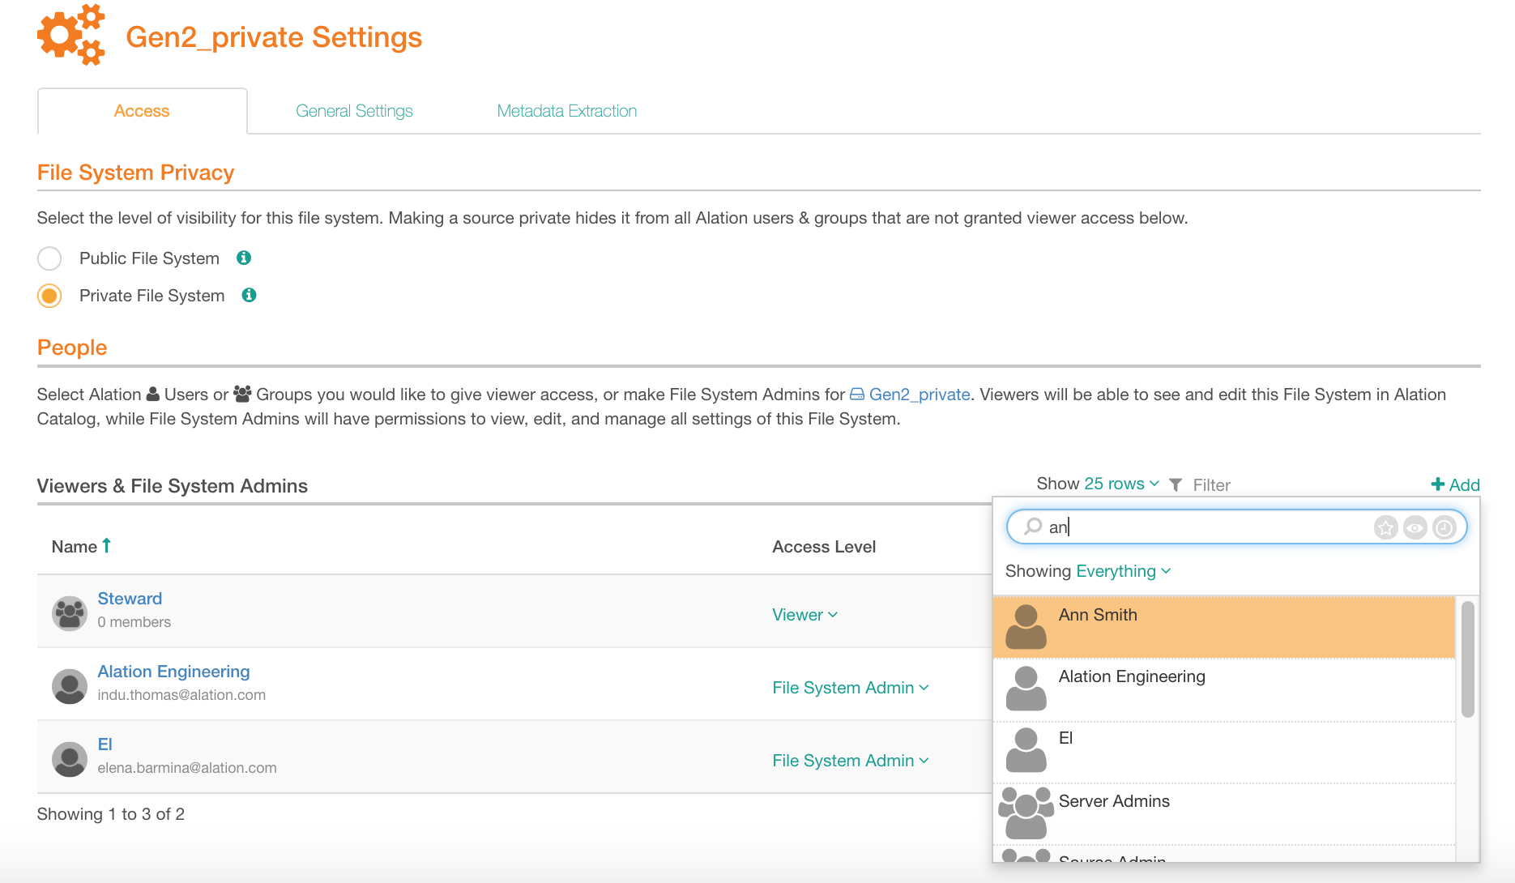Open Steward's Viewer access level dropdown
The image size is (1515, 883).
click(805, 615)
